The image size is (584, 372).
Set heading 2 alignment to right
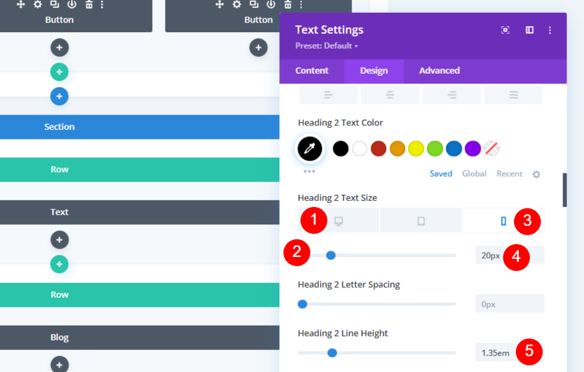(x=452, y=95)
